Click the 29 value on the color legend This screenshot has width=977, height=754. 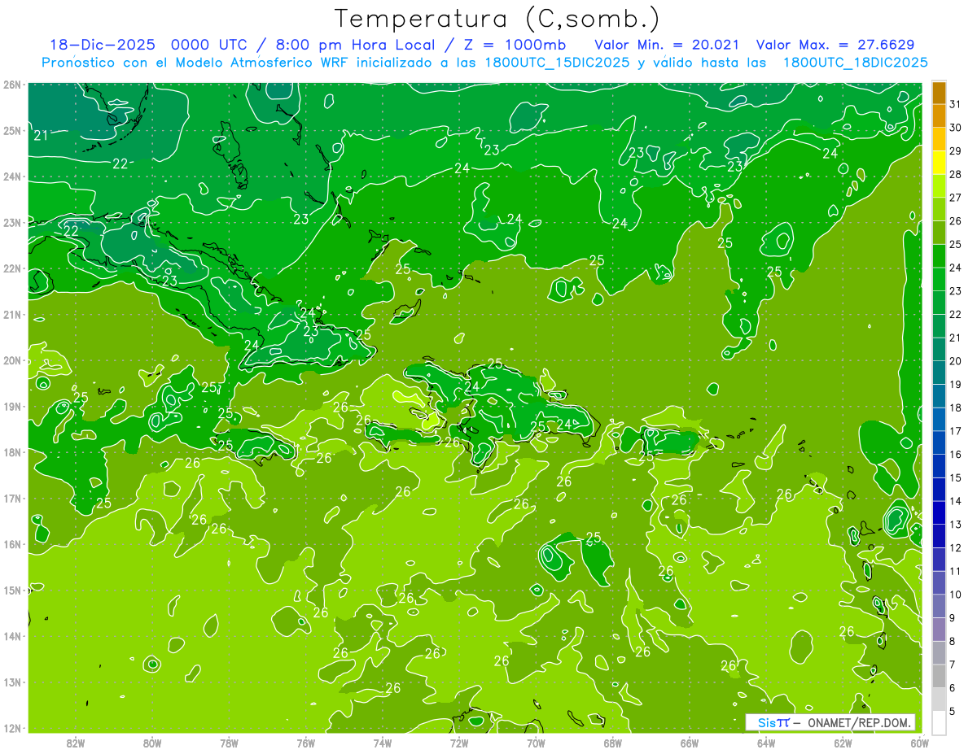[956, 151]
